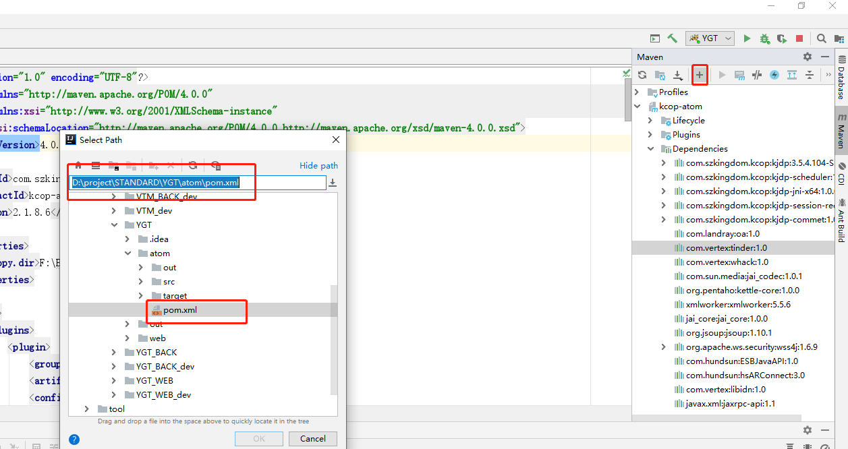Screen dimensions: 848x449
Task: Add Maven project with plus icon
Action: pos(700,75)
